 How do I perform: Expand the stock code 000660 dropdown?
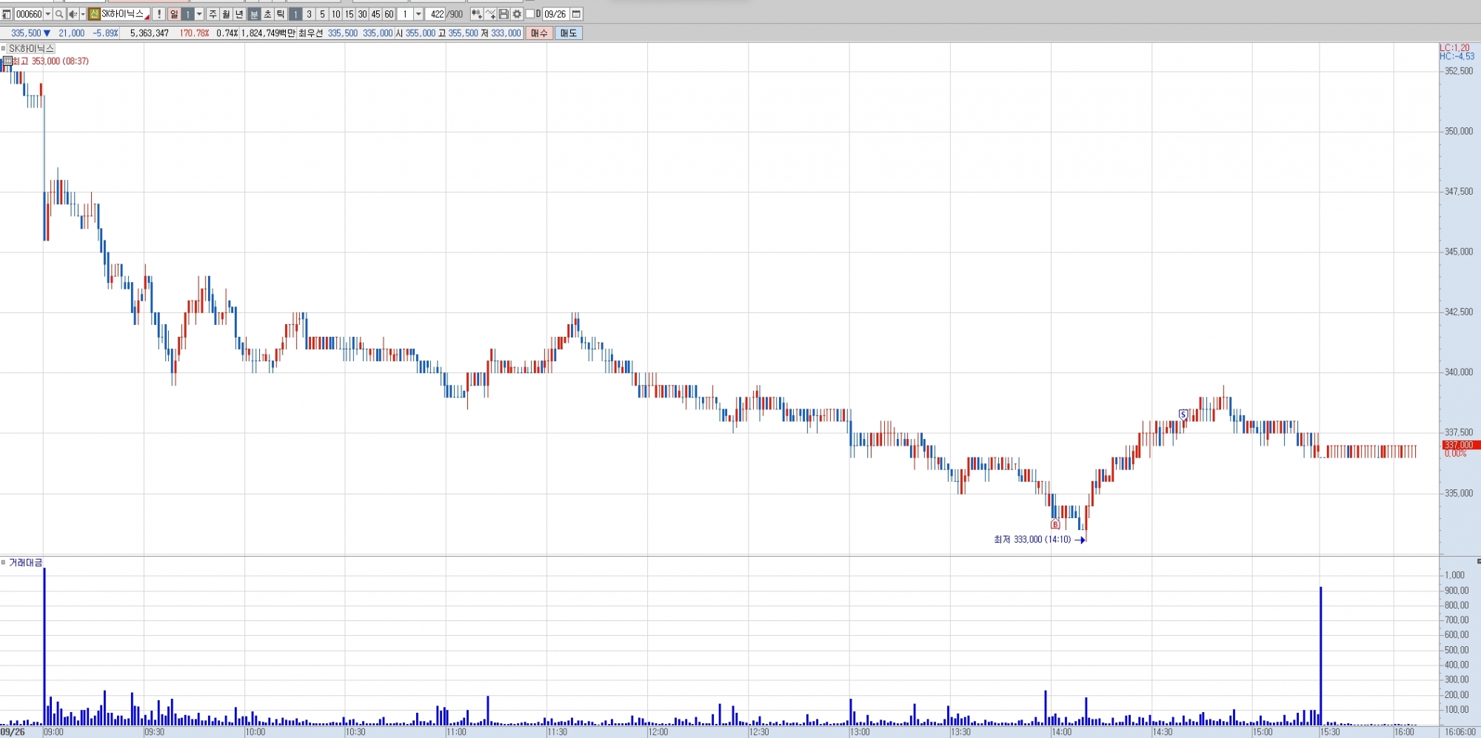pos(48,14)
